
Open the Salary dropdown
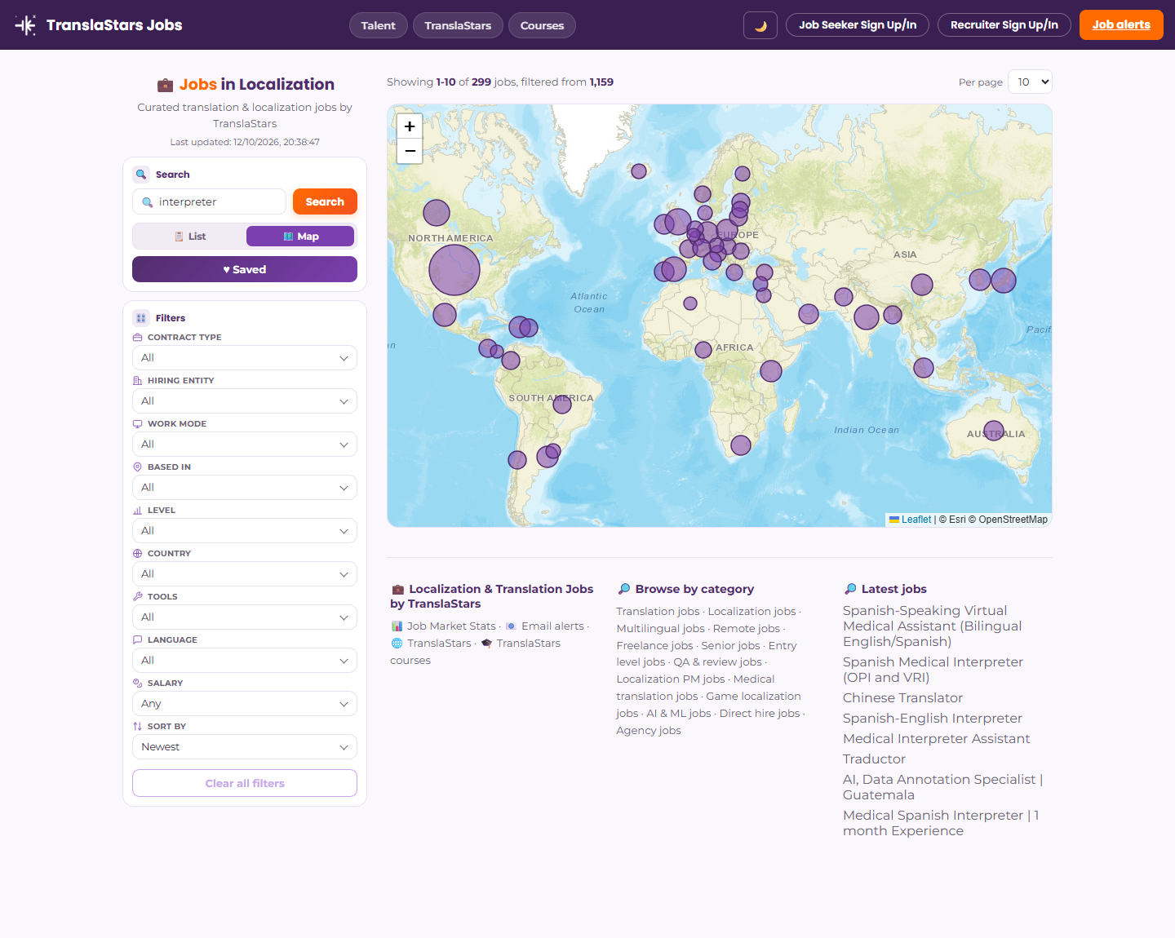tap(245, 704)
